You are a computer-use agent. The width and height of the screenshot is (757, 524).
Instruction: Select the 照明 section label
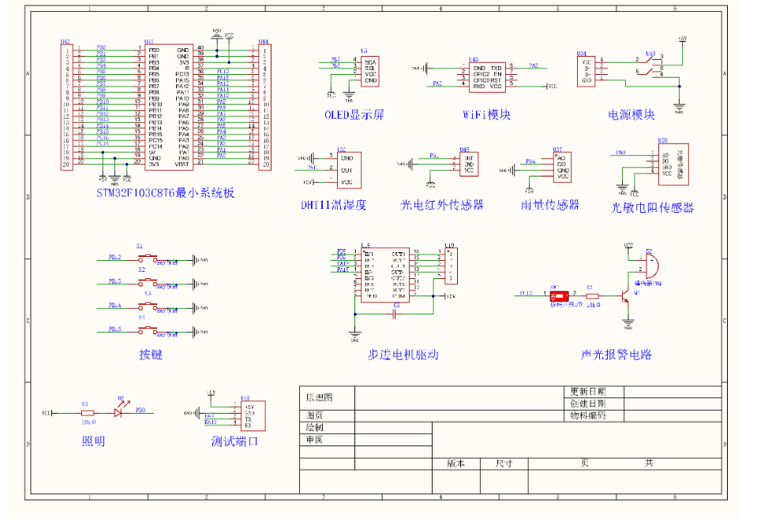[x=94, y=441]
